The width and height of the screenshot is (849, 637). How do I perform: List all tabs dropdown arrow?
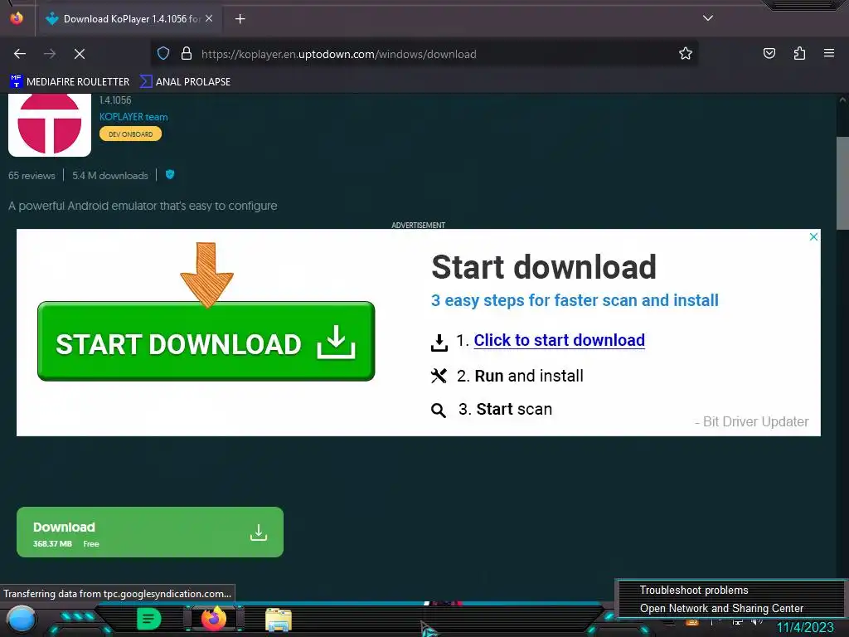pyautogui.click(x=708, y=18)
